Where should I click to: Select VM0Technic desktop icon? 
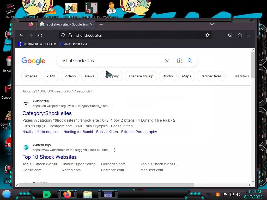click(x=112, y=10)
